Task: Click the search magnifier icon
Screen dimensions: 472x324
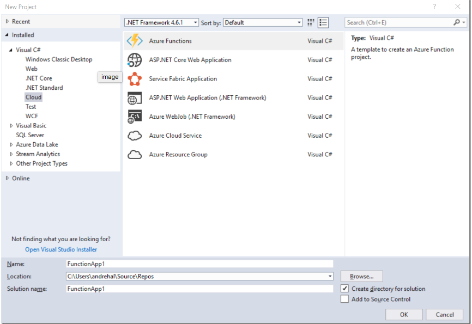Action: [457, 22]
